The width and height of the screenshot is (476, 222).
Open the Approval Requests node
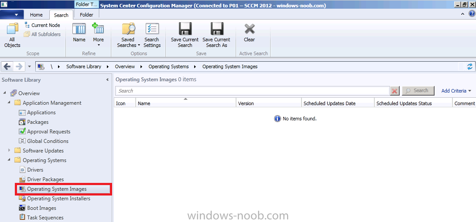(x=48, y=132)
